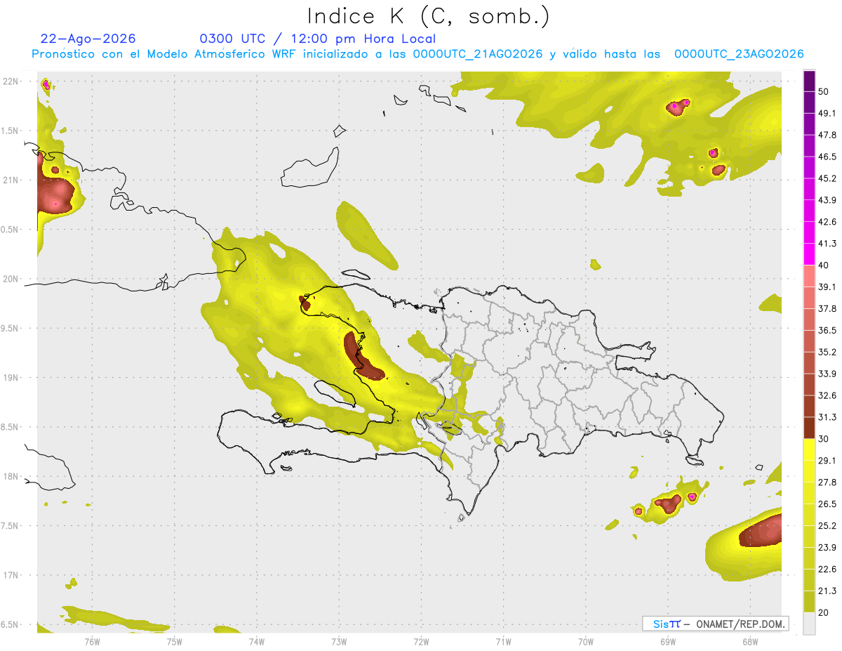This screenshot has height=651, width=842.
Task: Click the "20N" latitude label
Action: [x=11, y=279]
